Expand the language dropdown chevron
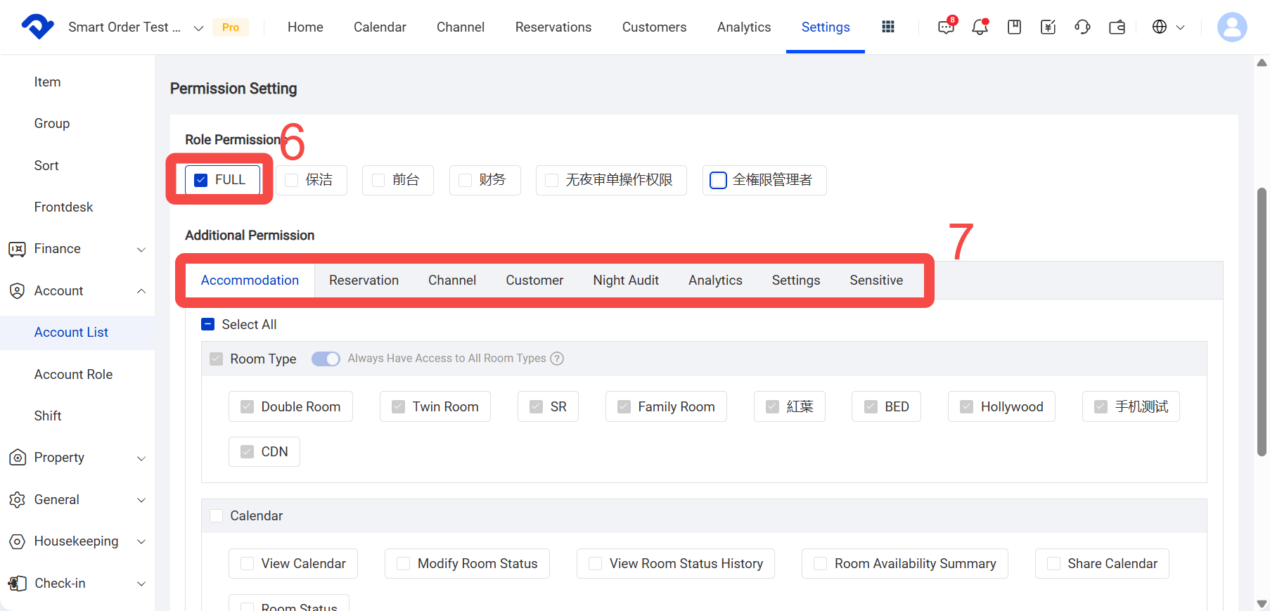Screen dimensions: 1270x611 pos(1181,27)
